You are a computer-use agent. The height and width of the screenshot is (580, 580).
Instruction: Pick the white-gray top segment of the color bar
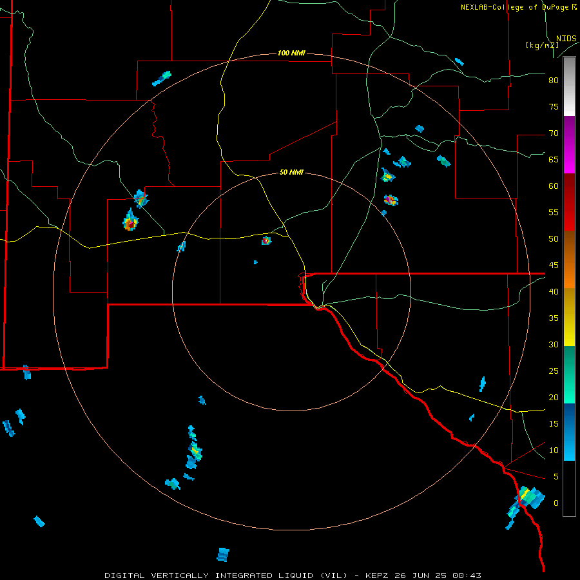(x=569, y=86)
